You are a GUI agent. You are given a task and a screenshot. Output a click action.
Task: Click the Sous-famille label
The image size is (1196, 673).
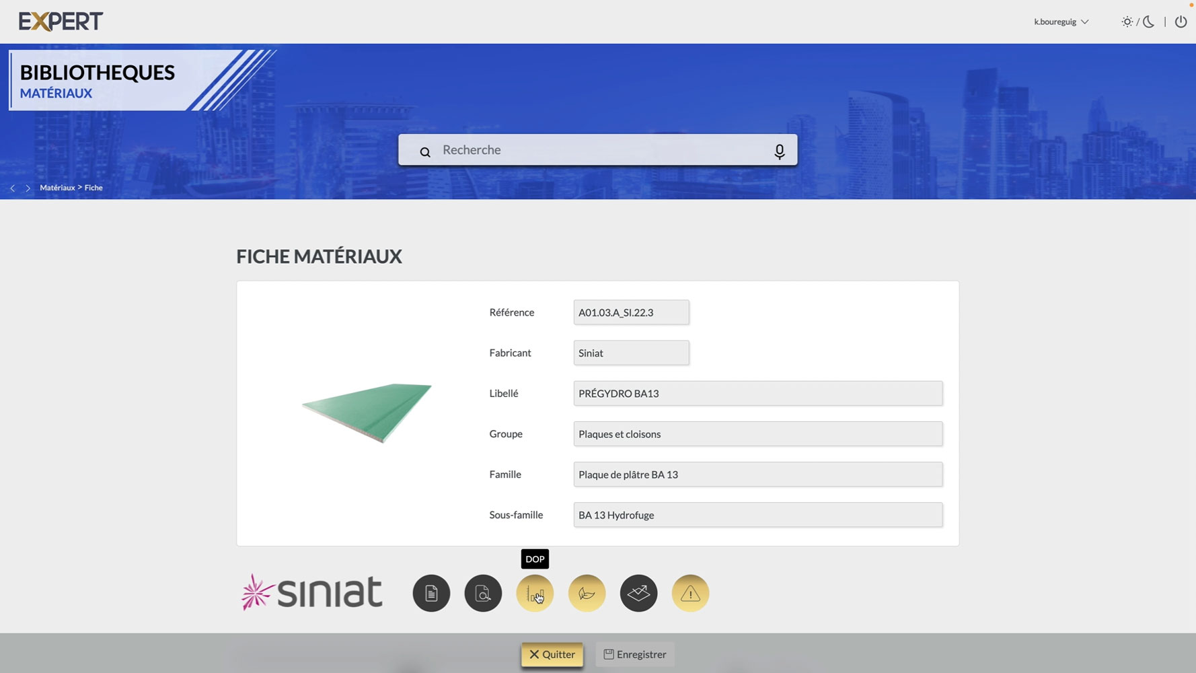[x=516, y=515]
